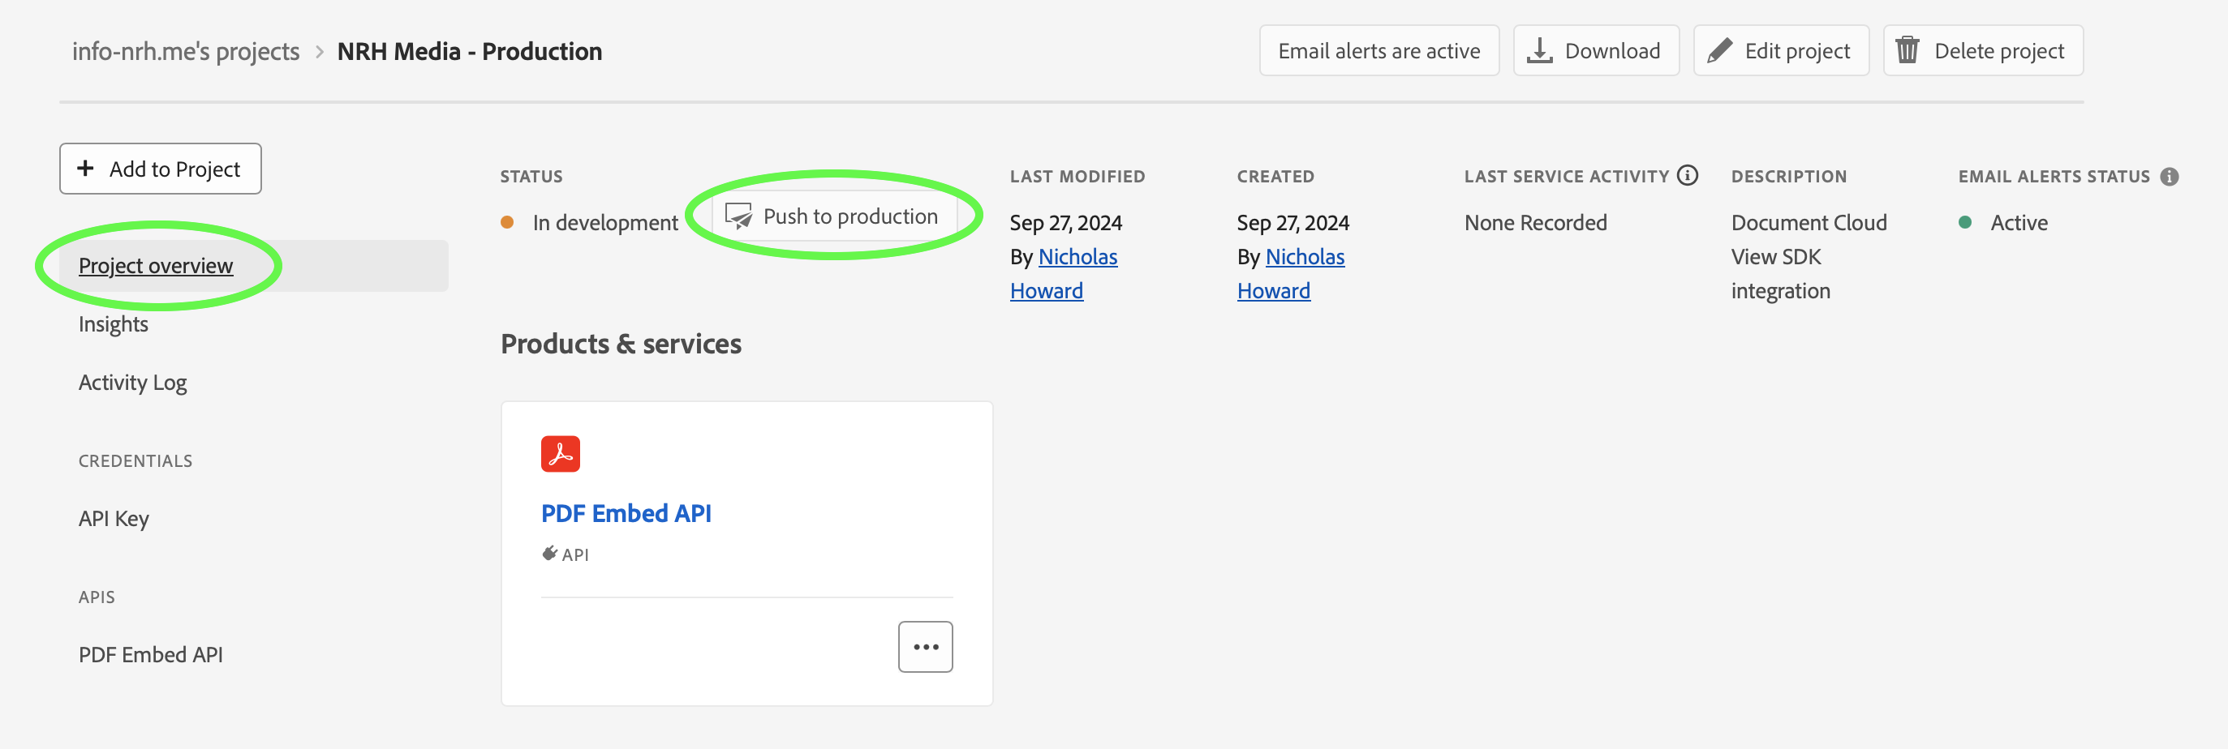Image resolution: width=2228 pixels, height=749 pixels.
Task: Open Email Alerts Status info icon
Action: click(x=2170, y=176)
